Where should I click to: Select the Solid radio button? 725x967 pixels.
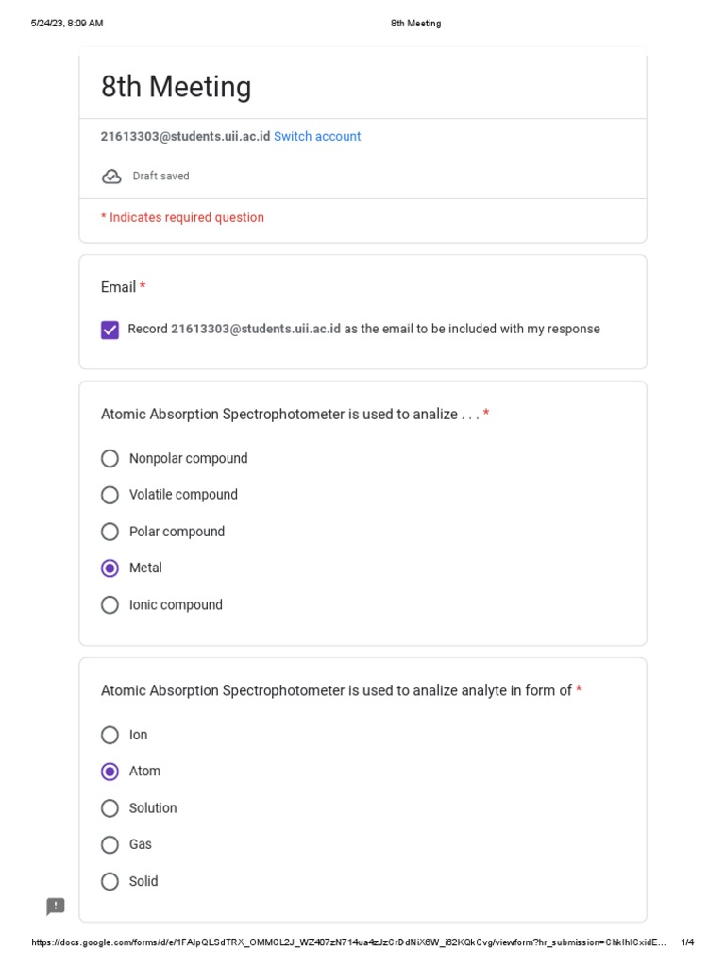click(110, 882)
